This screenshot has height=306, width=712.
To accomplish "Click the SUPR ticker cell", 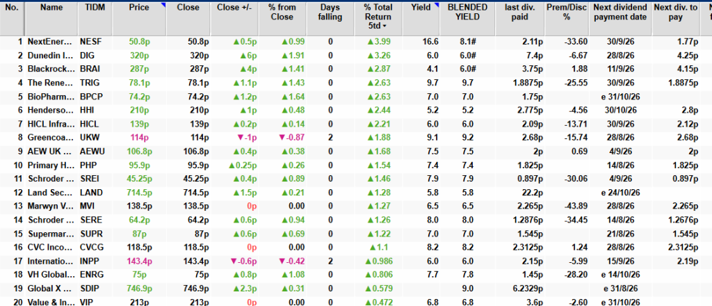I will point(90,234).
